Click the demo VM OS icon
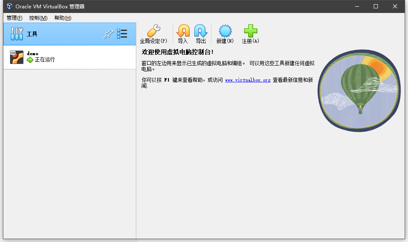Image resolution: width=408 pixels, height=242 pixels. pos(17,57)
